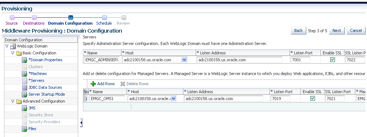This screenshot has width=367, height=137.
Task: Click the "Step 3 of 5" text
Action: [x=318, y=30]
